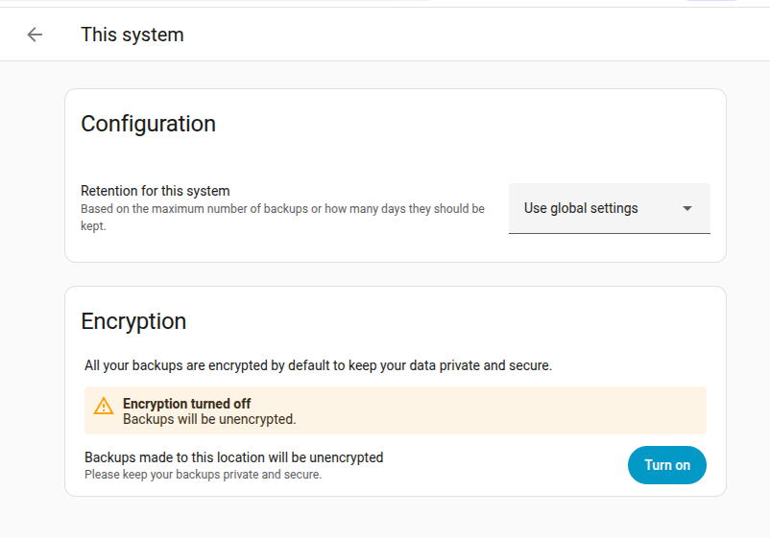This screenshot has width=770, height=538.
Task: Turn on encryption with the Turn on button
Action: click(x=667, y=465)
